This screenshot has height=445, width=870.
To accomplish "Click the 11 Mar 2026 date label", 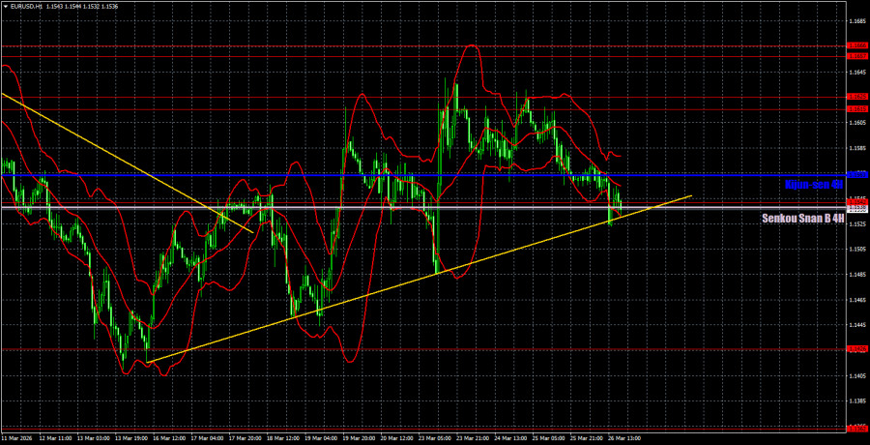I will [16, 439].
